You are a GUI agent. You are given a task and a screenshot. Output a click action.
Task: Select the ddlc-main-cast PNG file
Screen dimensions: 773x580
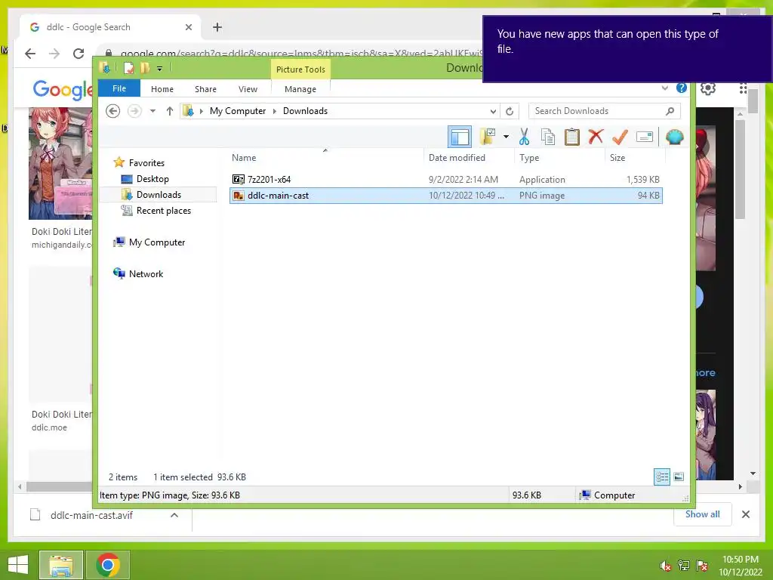point(446,196)
